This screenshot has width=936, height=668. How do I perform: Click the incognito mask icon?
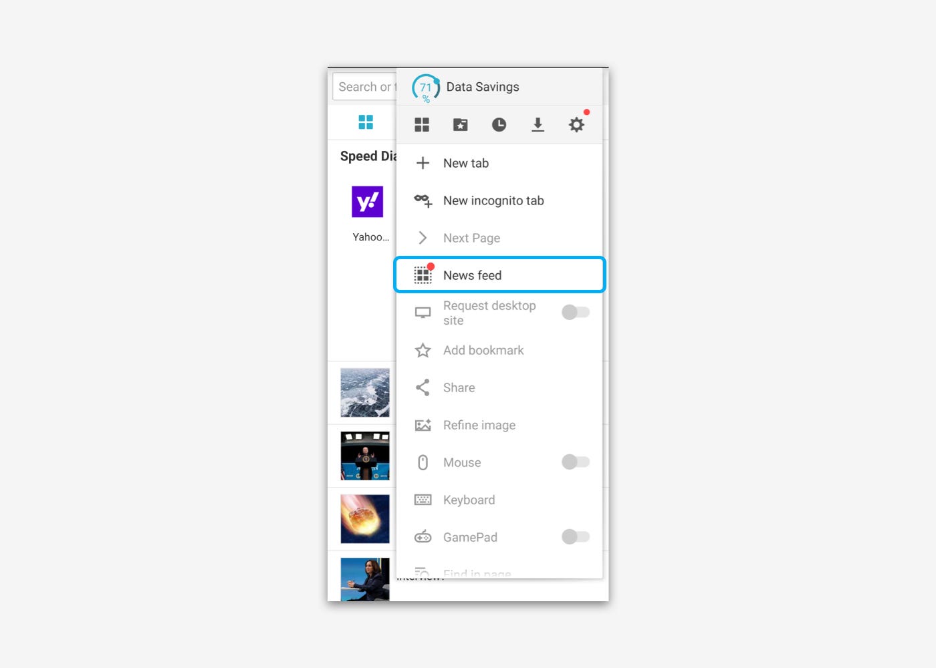tap(423, 200)
